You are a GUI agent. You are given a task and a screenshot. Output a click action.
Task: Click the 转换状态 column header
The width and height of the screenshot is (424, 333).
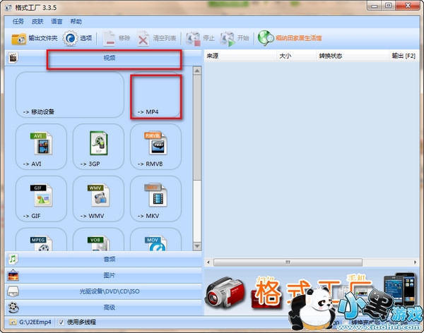coord(353,56)
